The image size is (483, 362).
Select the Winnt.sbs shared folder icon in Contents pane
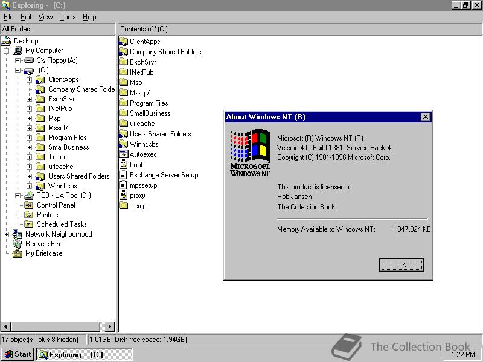[x=124, y=144]
